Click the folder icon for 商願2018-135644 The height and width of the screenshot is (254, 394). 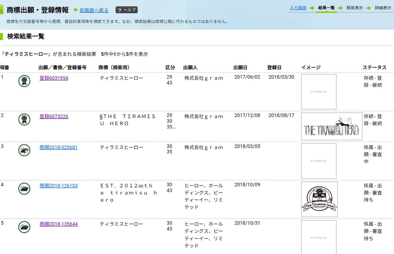[x=24, y=227]
